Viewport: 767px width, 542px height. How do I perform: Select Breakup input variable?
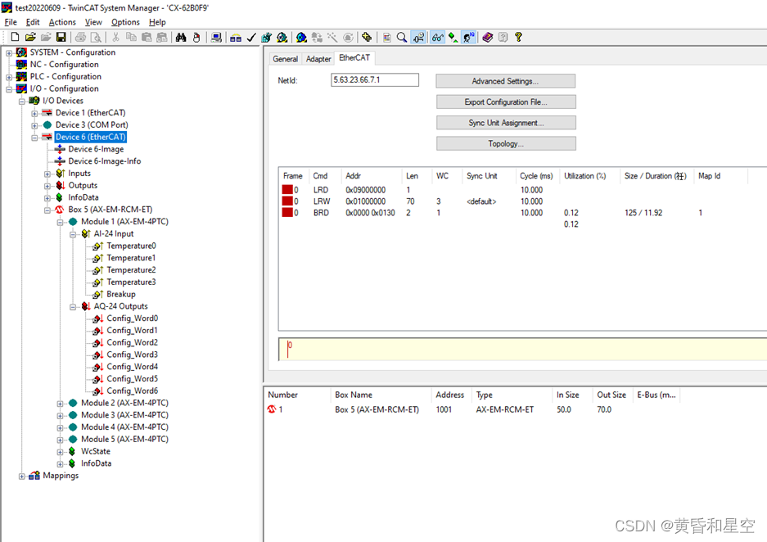point(121,294)
